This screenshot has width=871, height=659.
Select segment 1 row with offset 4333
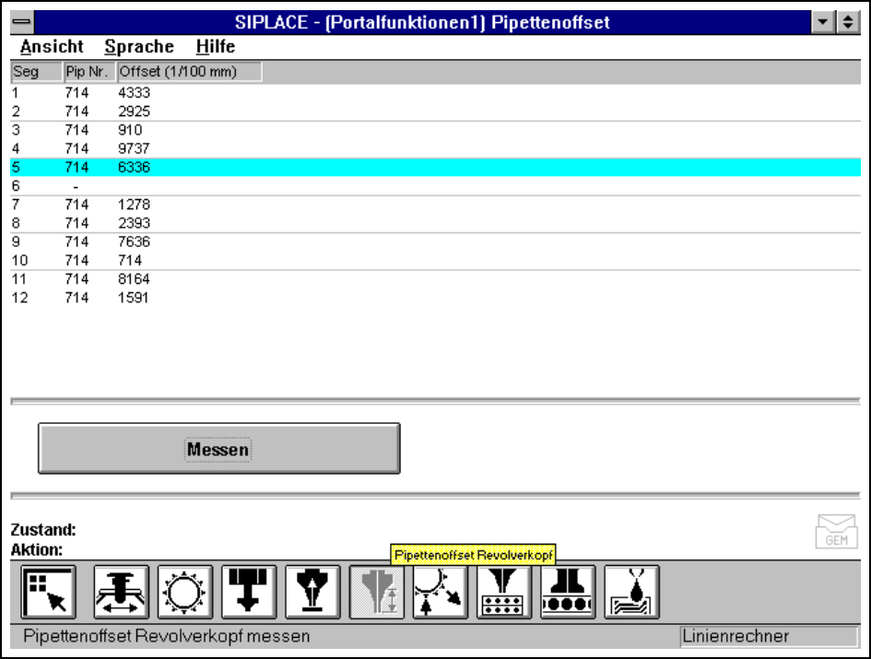point(435,93)
